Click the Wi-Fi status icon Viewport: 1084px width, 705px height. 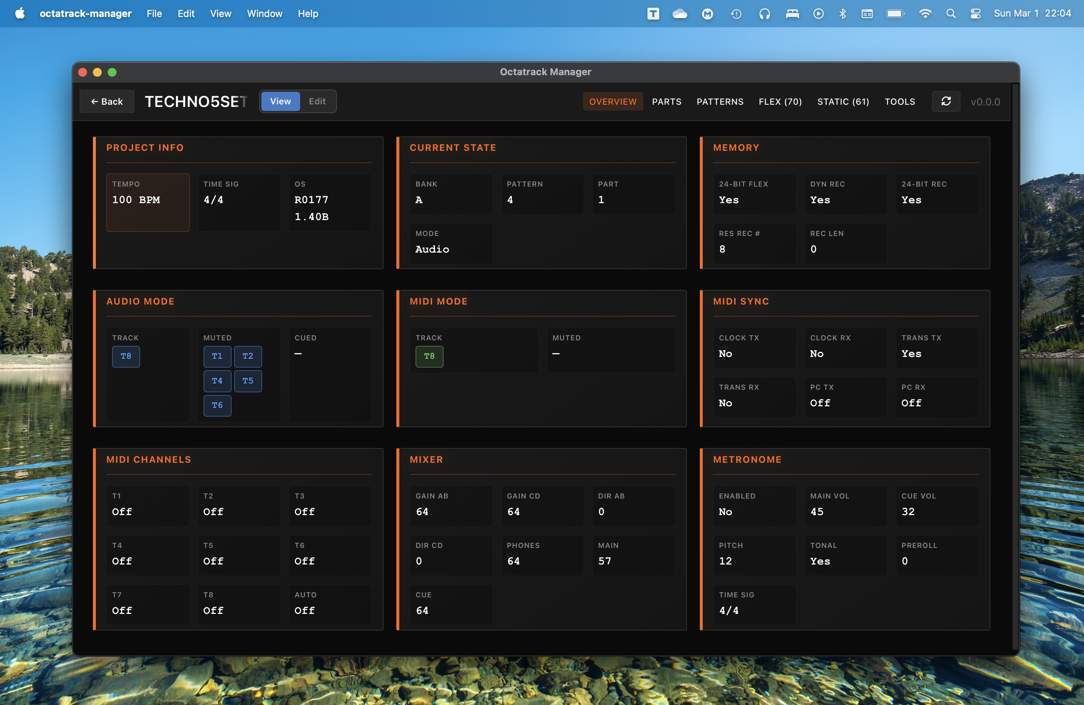pyautogui.click(x=925, y=14)
